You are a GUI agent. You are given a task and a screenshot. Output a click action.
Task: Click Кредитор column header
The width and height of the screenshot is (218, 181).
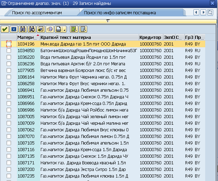tap(151, 37)
